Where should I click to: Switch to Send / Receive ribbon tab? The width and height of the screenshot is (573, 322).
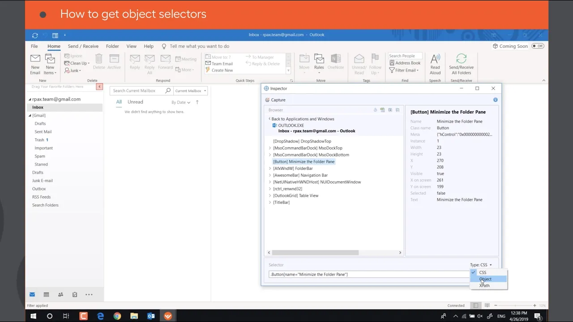83,46
